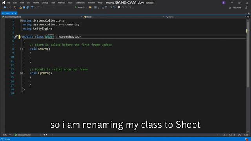The width and height of the screenshot is (251, 141).
Task: Click the Live Share button
Action: 235,7
